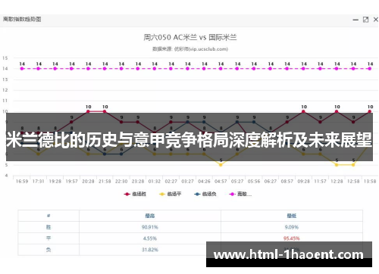Select the 31.82% cell in table
This screenshot has width=379, height=274.
(150, 250)
